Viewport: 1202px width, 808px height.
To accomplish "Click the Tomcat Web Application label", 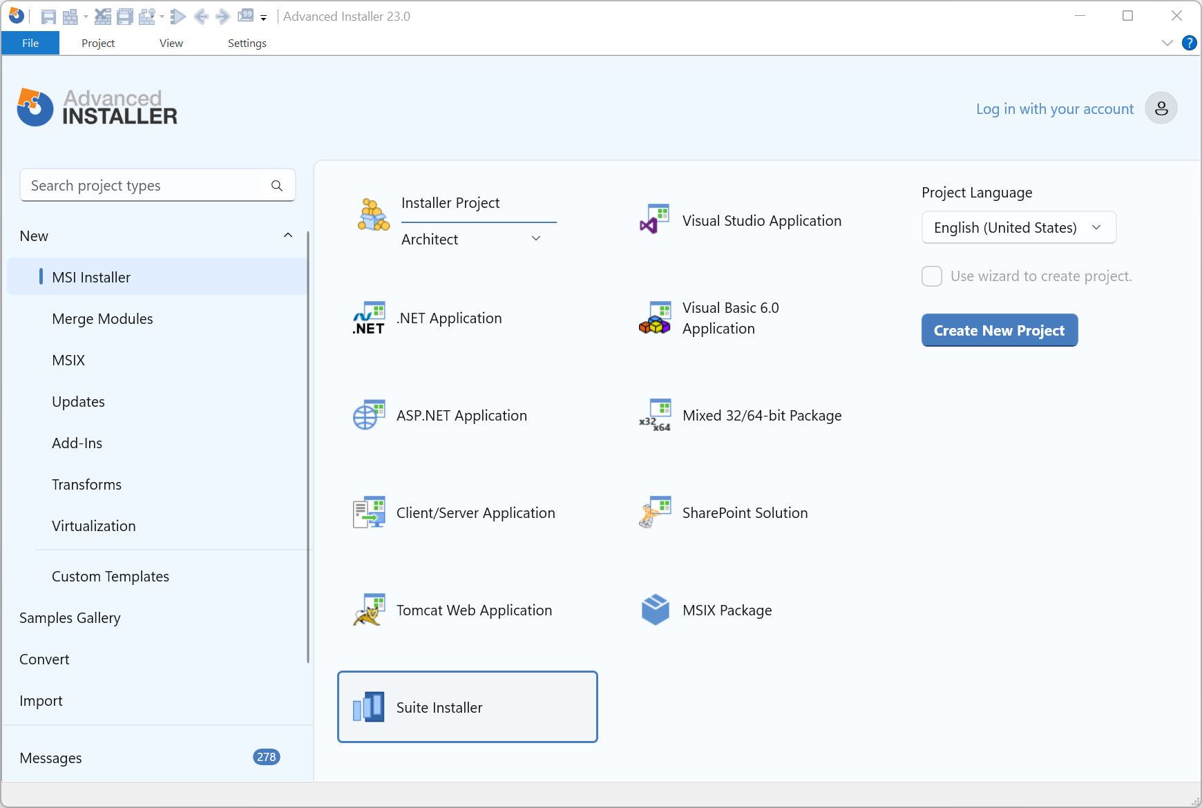I will [474, 610].
